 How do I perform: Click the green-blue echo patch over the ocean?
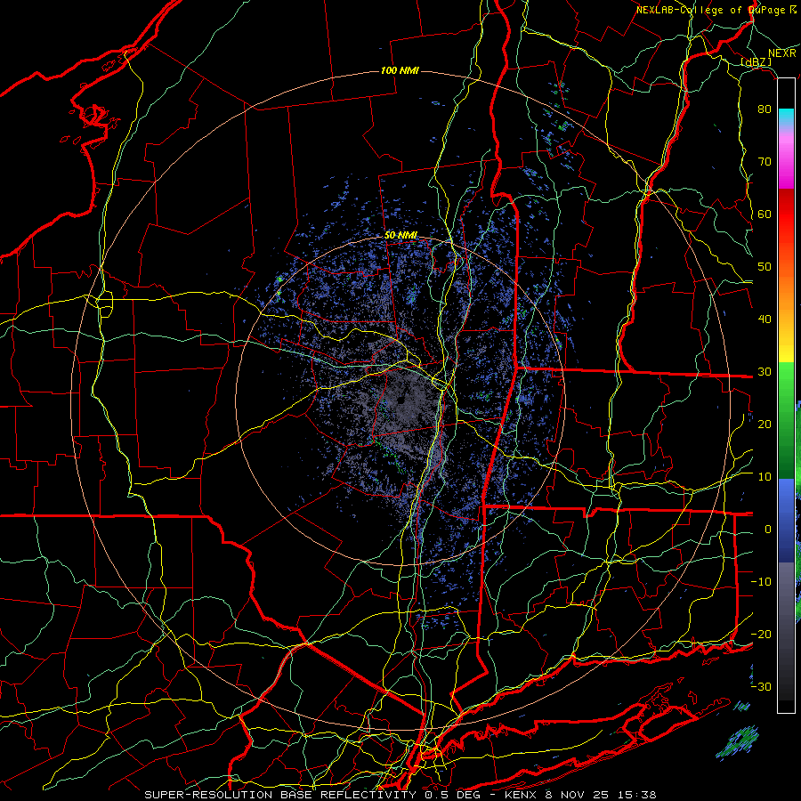coord(738,742)
